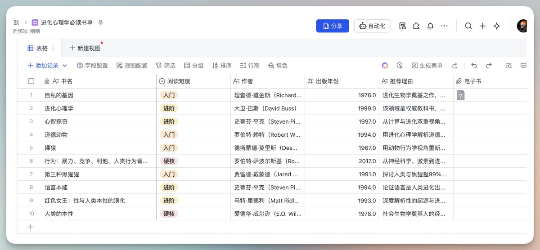Screen dimensions: 540x250
Task: Click the 近修改: 刚刚 last-modified text
Action: [26, 31]
